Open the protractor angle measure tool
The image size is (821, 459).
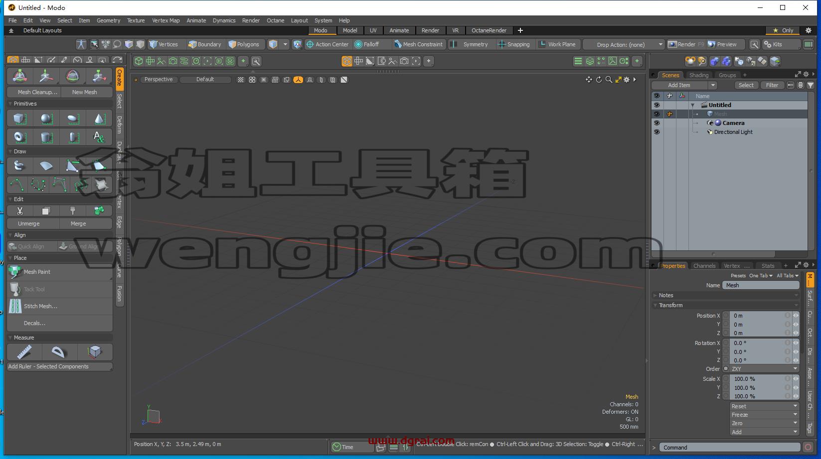59,352
